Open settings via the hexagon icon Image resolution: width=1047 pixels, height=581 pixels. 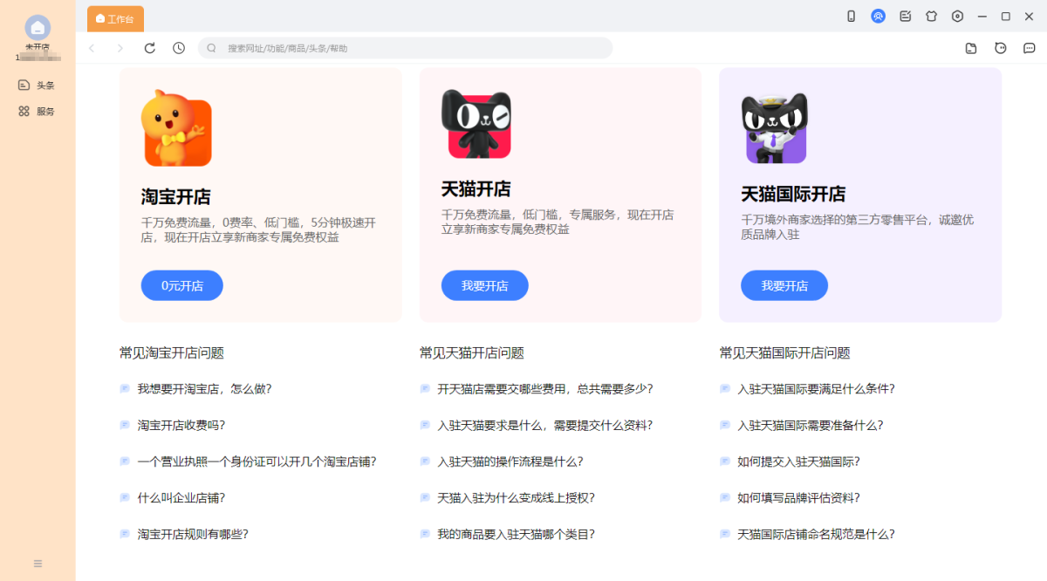pos(957,17)
